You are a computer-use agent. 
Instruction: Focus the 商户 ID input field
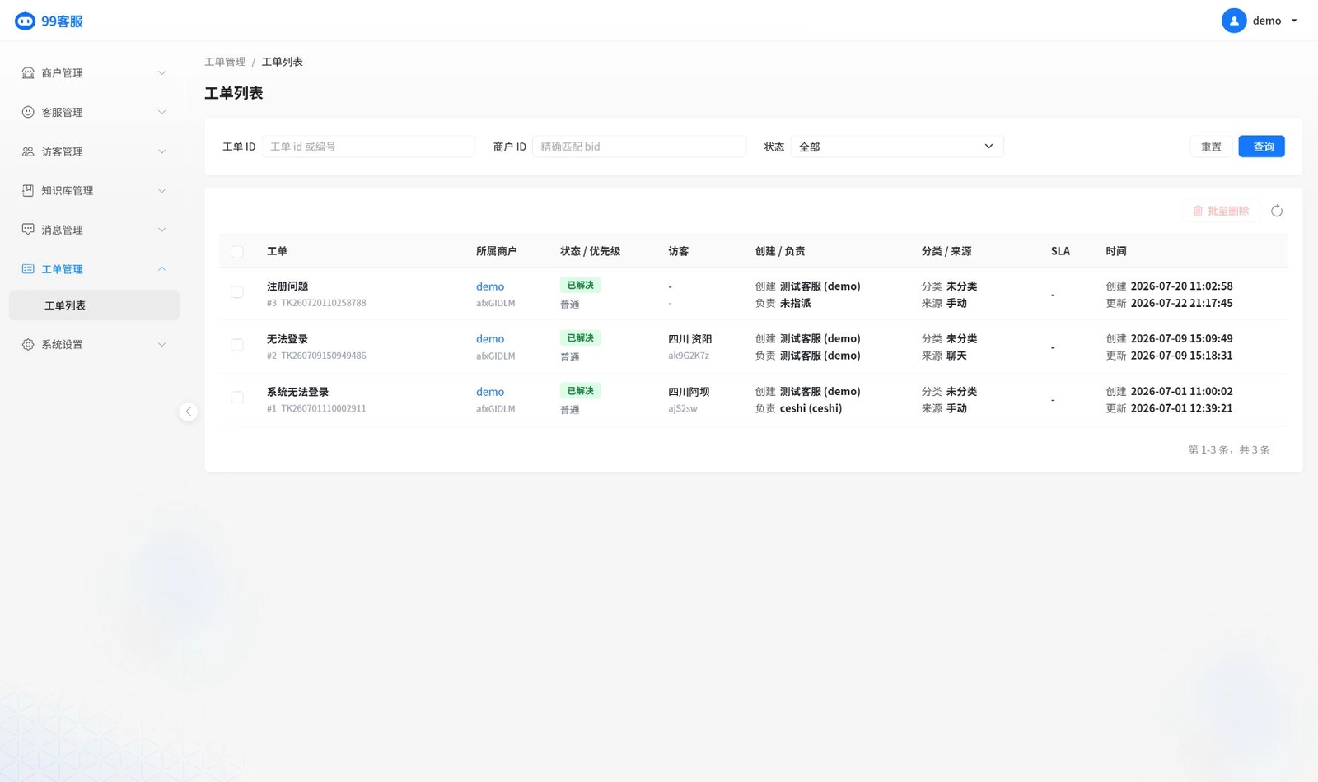(638, 147)
